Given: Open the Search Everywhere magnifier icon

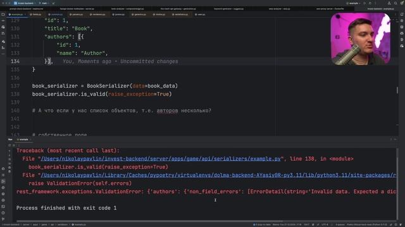Looking at the screenshot, I should tap(396, 3).
